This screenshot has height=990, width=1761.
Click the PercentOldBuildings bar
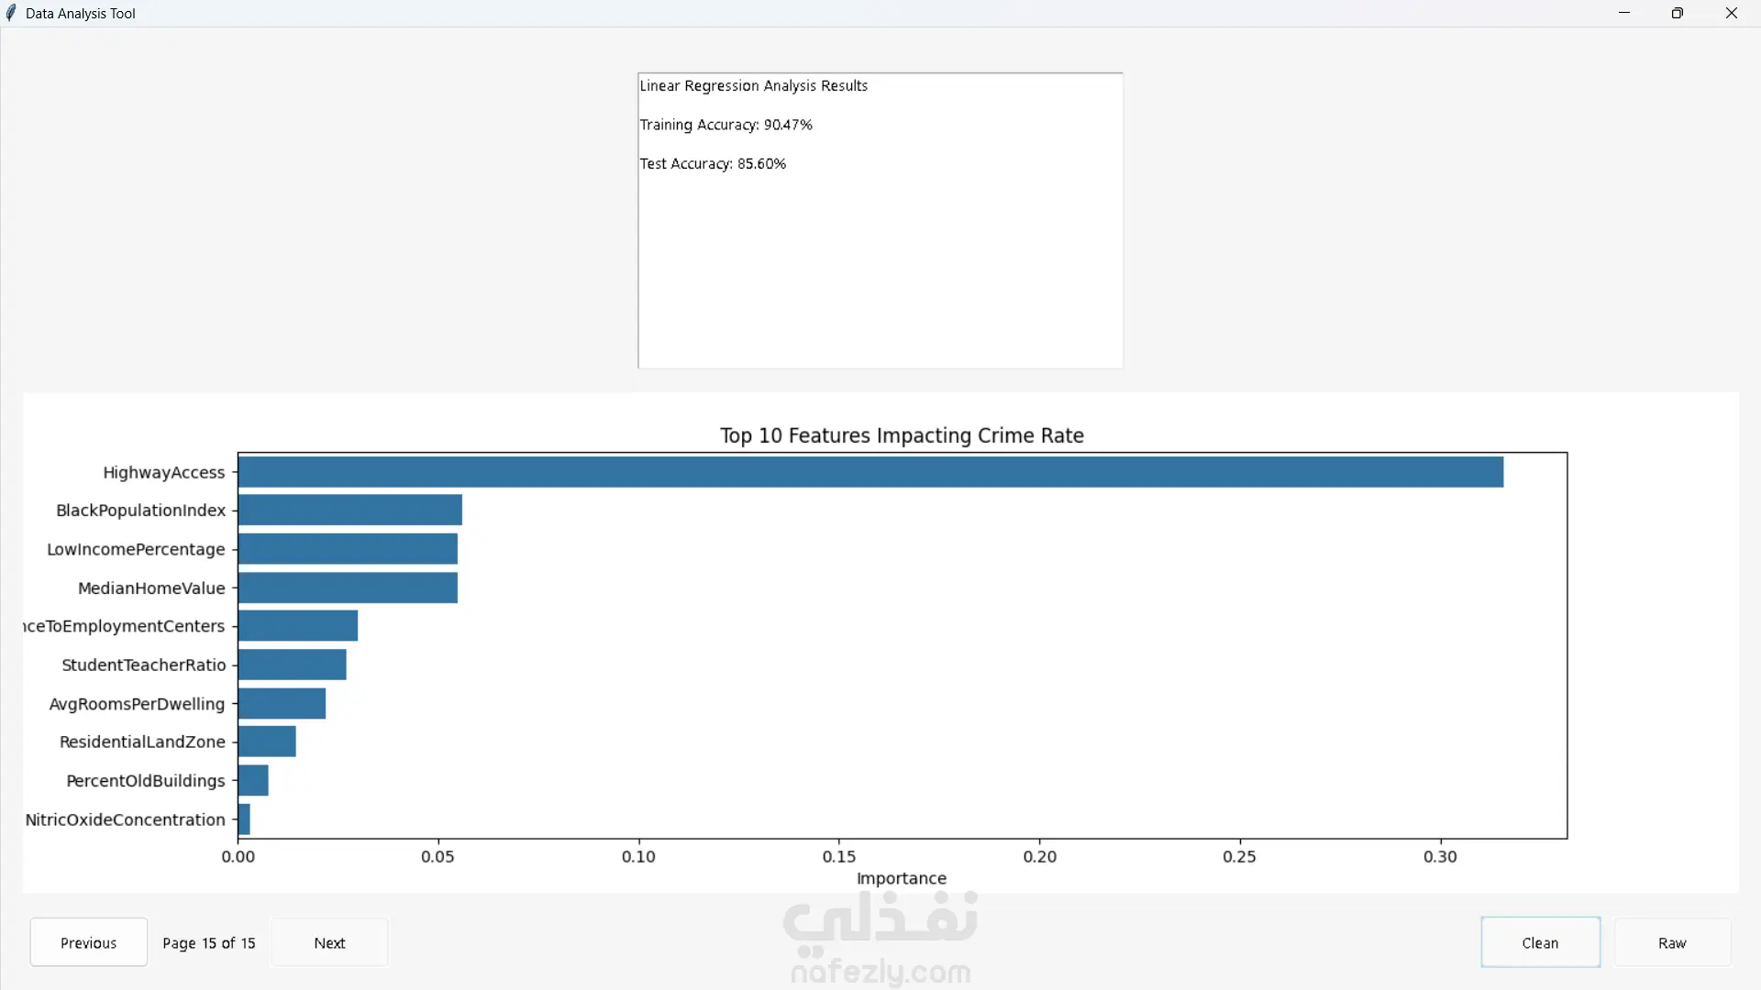click(253, 781)
